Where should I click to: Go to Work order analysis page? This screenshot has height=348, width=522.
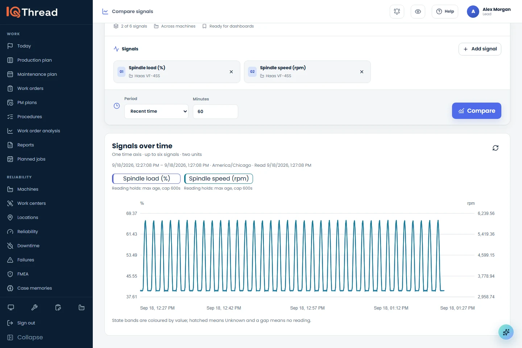39,131
